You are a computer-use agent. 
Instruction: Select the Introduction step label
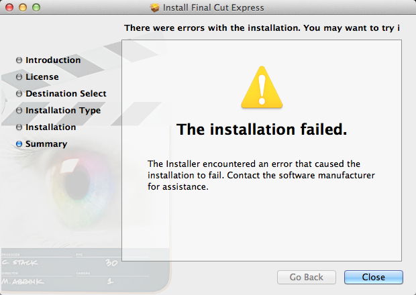coord(53,60)
